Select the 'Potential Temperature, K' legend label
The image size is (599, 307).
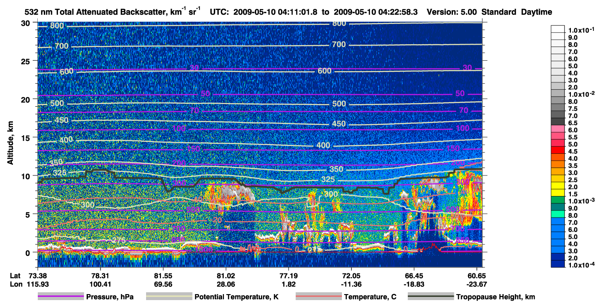coord(236,297)
